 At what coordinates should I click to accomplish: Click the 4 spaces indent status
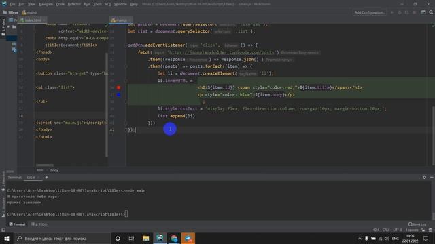coord(412,230)
